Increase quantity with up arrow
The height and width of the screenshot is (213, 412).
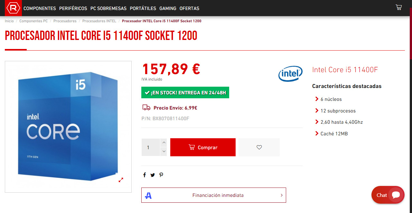pos(164,143)
